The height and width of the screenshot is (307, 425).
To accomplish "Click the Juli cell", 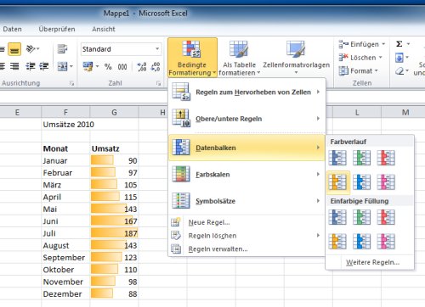I will tap(65, 233).
